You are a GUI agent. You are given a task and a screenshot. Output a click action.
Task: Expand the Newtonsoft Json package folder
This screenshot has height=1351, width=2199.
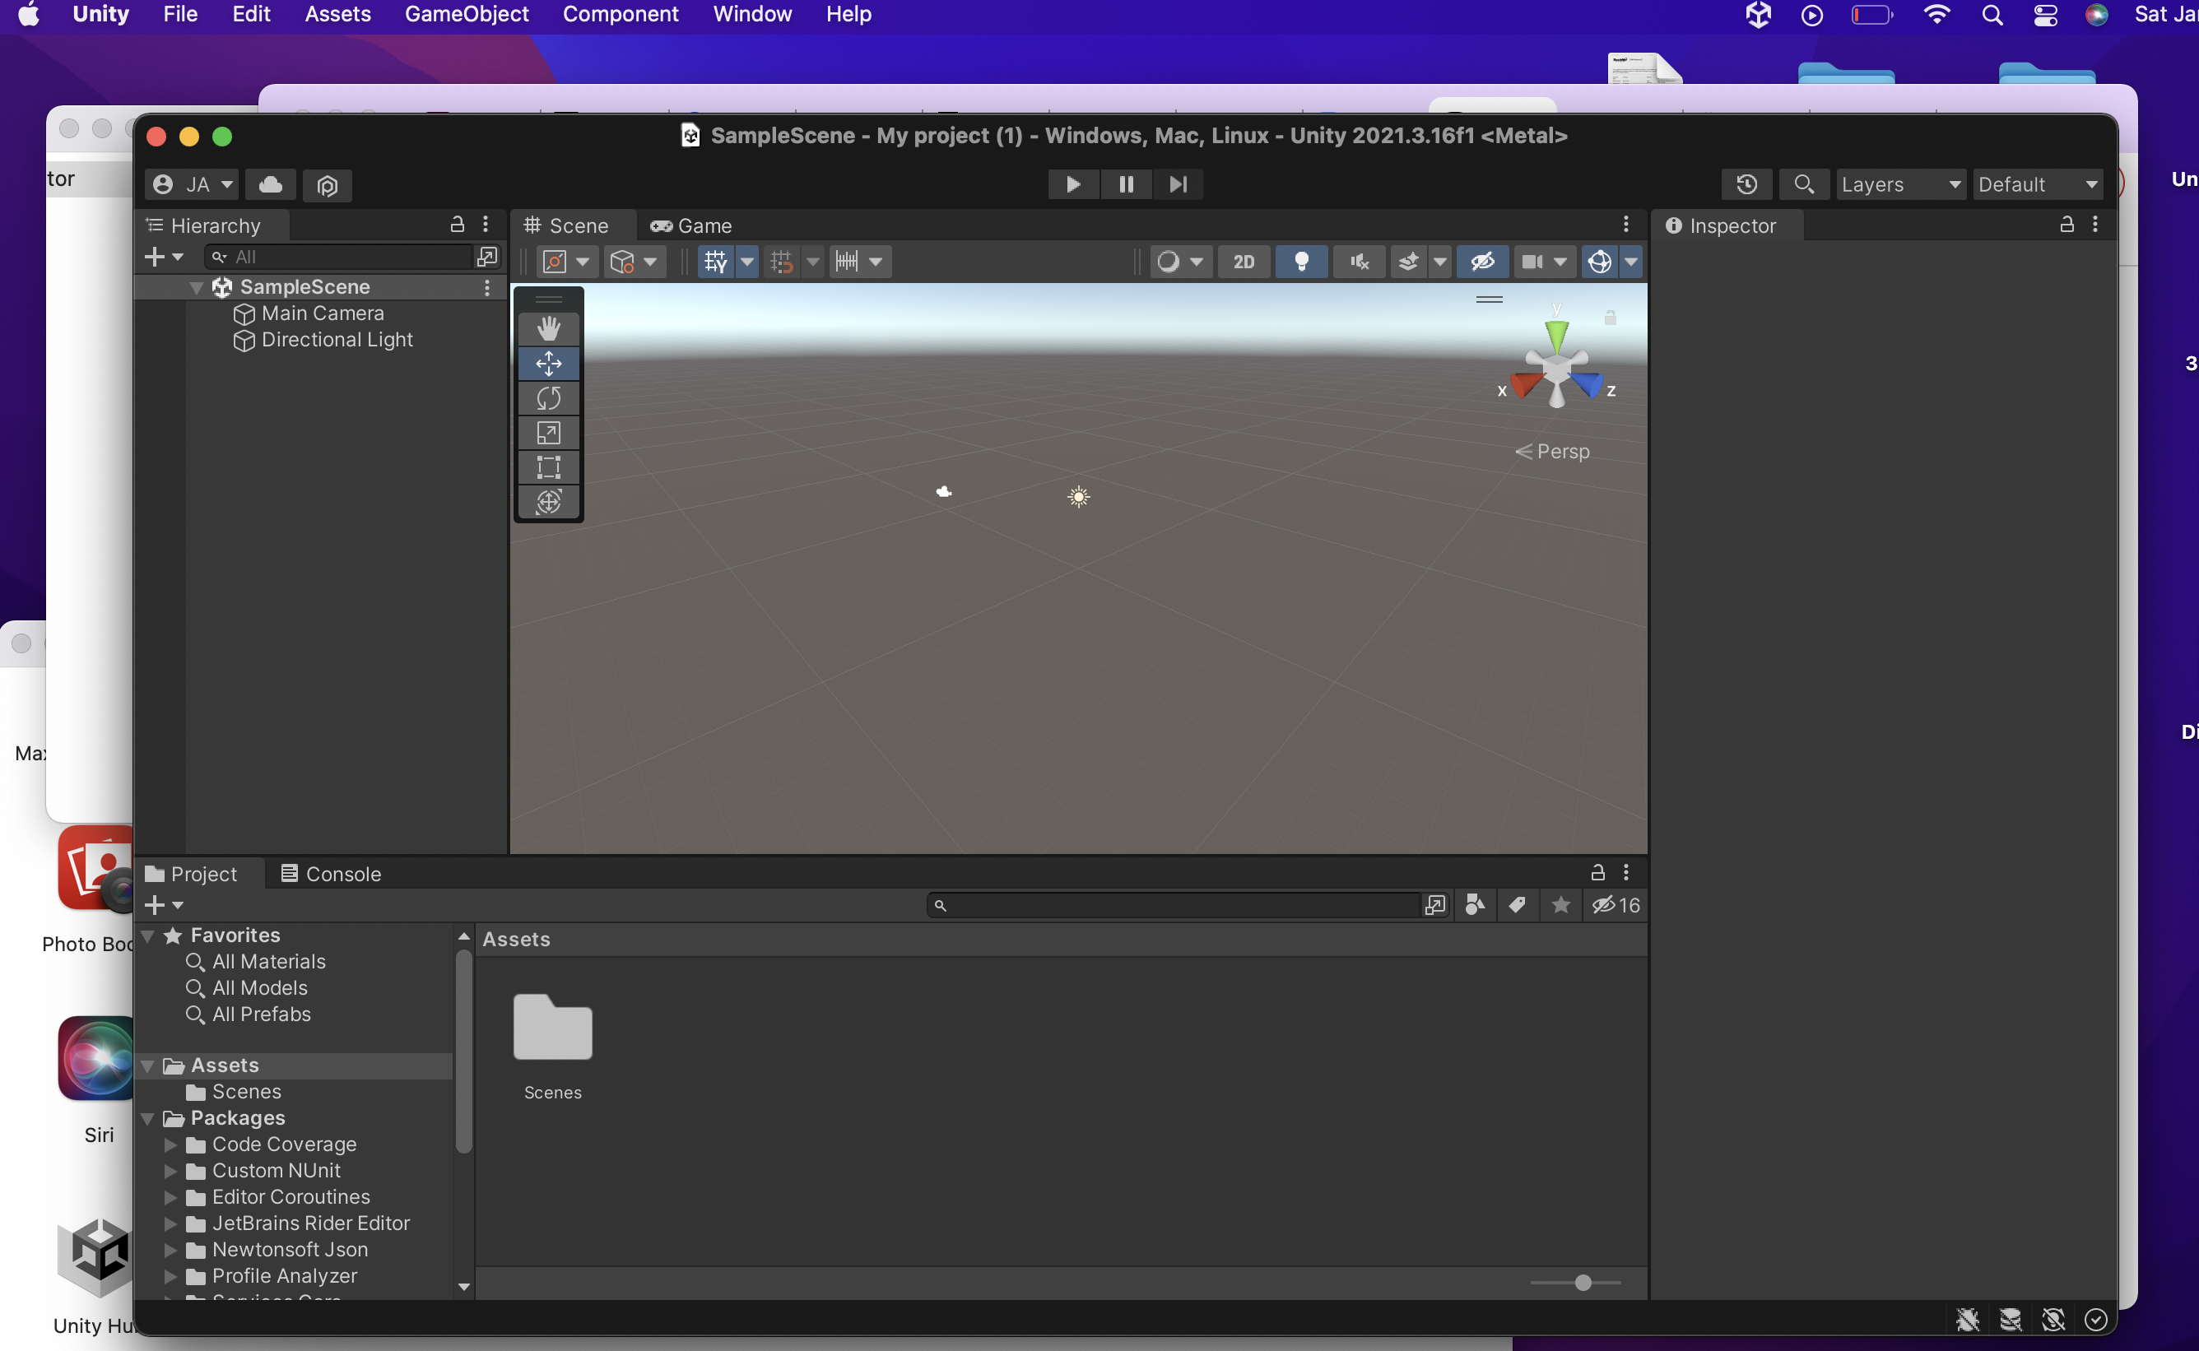coord(170,1250)
